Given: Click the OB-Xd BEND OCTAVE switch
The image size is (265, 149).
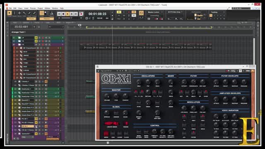Looking at the screenshot, I should coord(139,132).
